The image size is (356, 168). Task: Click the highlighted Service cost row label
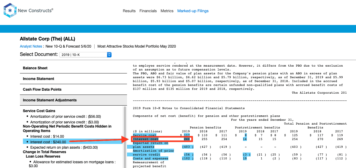point(145,135)
